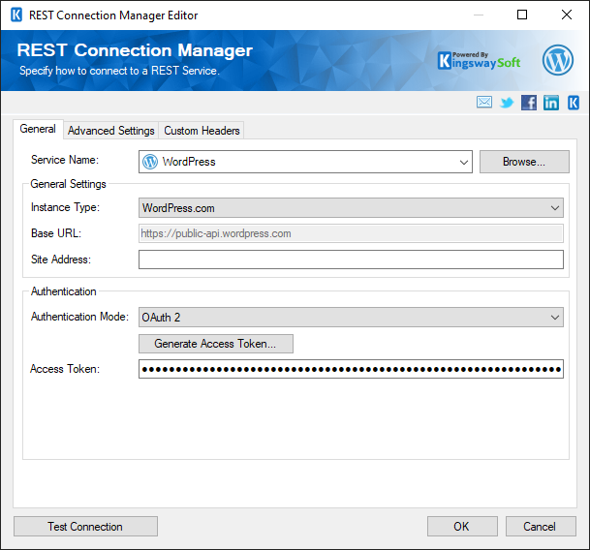
Task: Expand the Service Name dropdown arrow
Action: [x=463, y=162]
